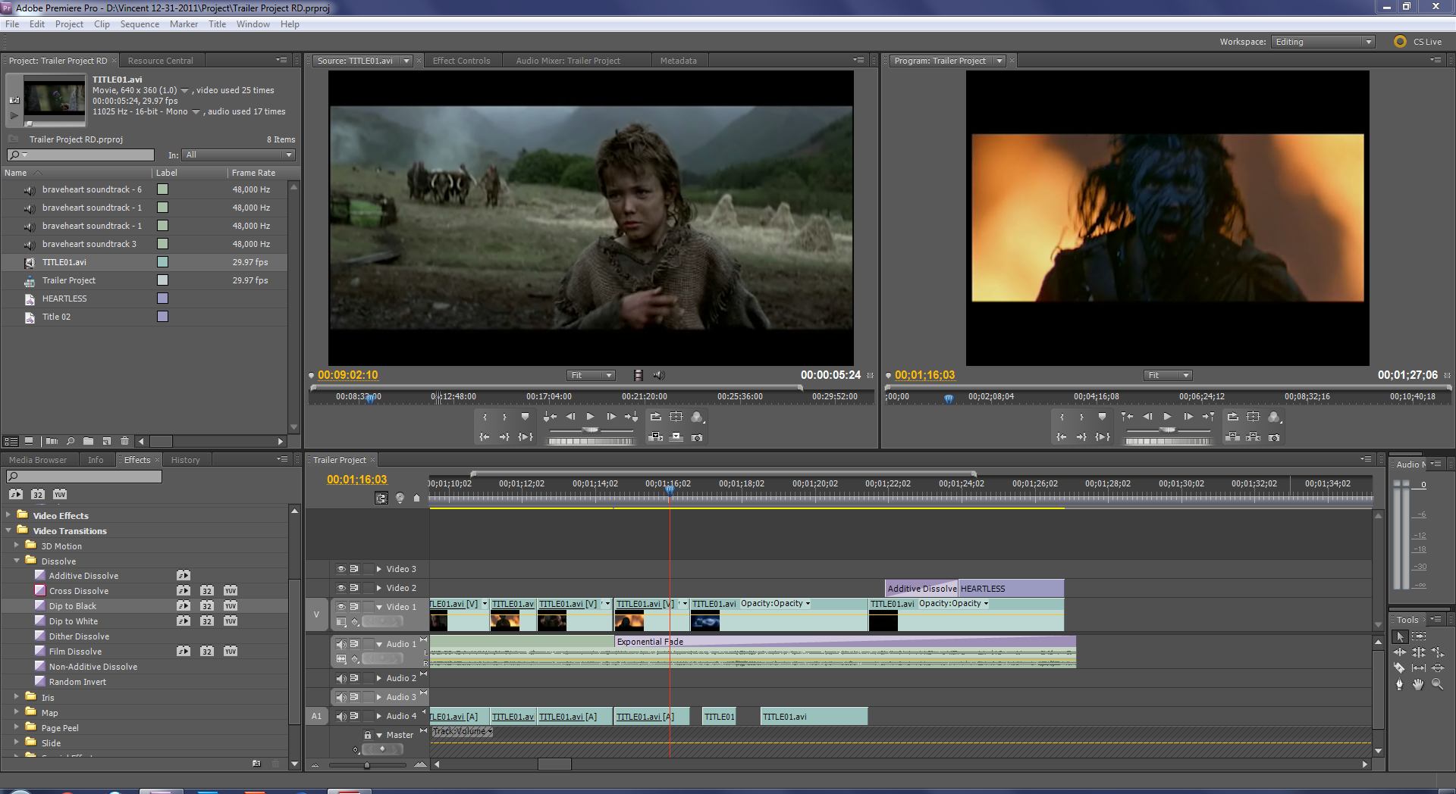Switch to the Effect Controls tab
This screenshot has width=1456, height=794.
(461, 61)
